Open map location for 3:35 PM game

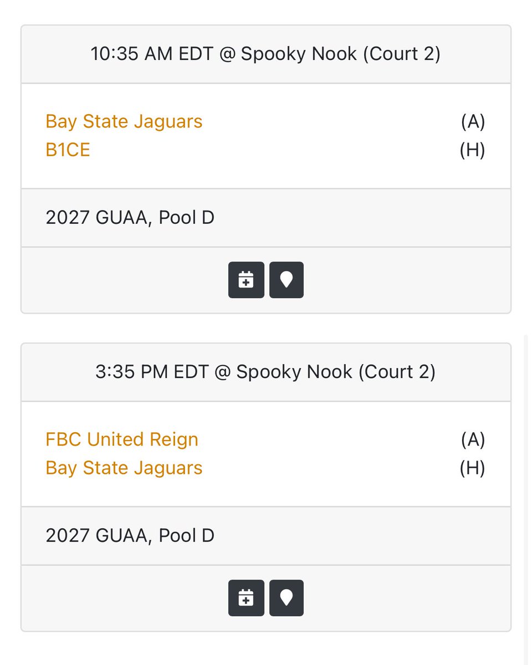click(287, 598)
